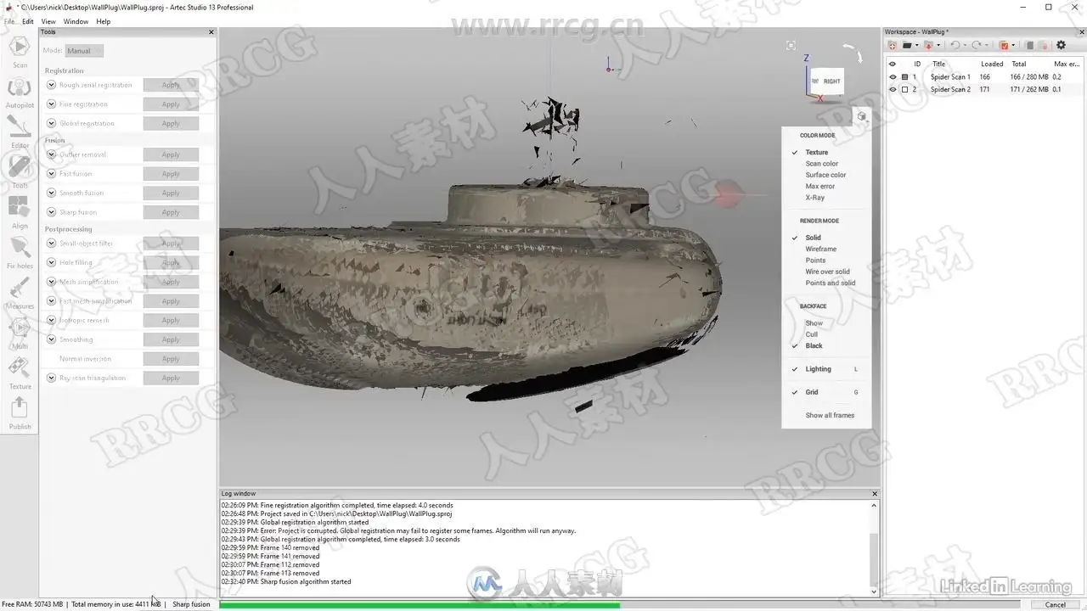Open the Fix holes tool
Screen dimensions: 1087x611
[20, 253]
